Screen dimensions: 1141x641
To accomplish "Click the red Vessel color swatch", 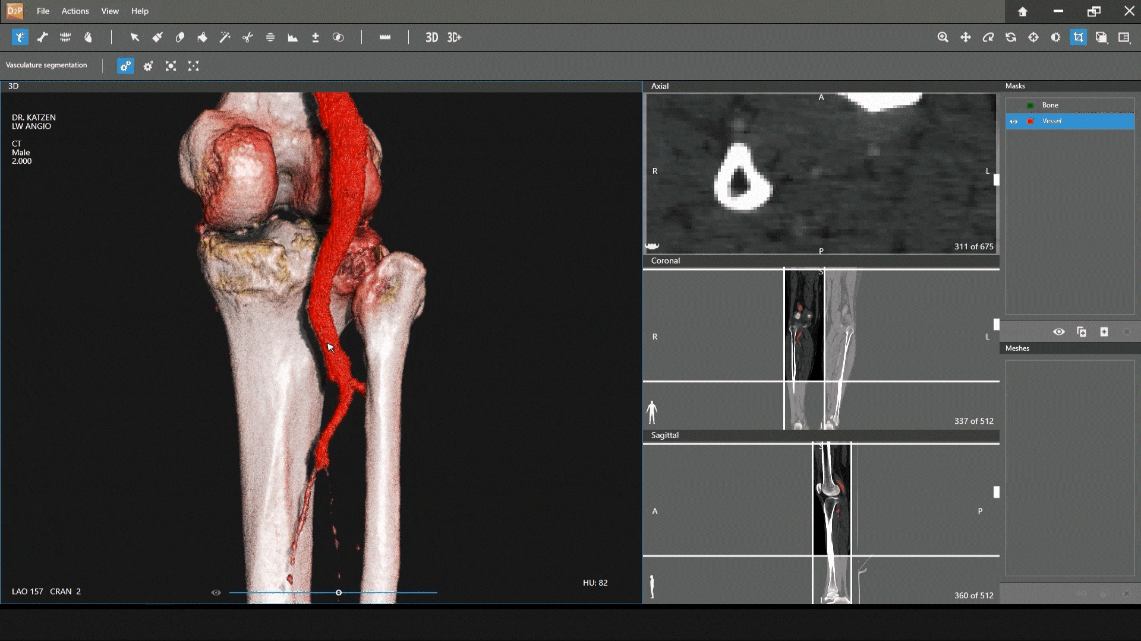I will (1030, 121).
